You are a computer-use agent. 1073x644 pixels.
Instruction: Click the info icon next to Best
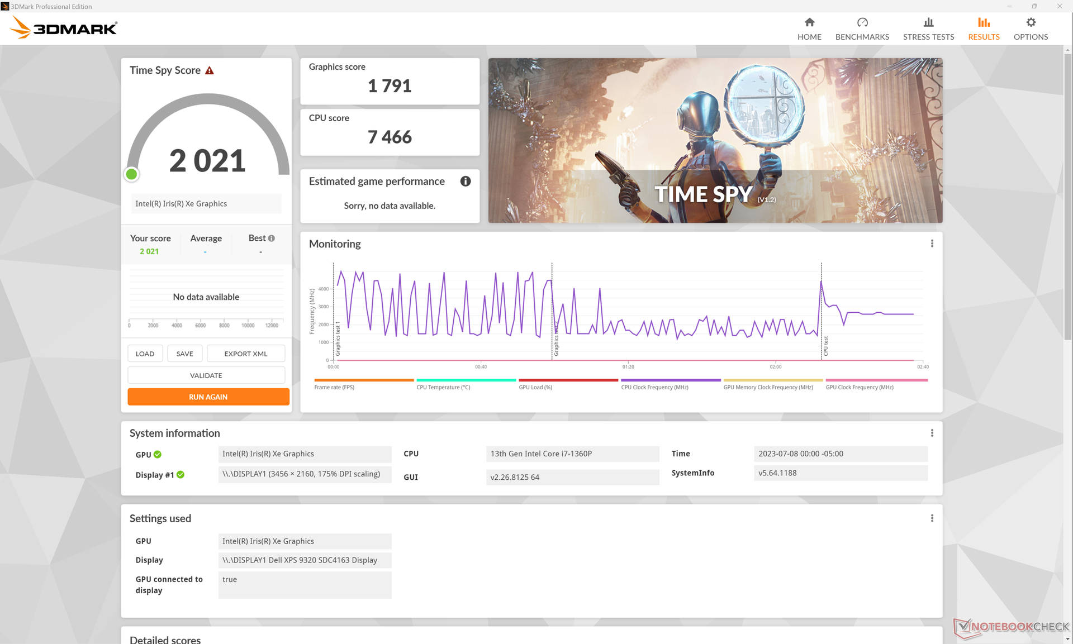pyautogui.click(x=272, y=238)
